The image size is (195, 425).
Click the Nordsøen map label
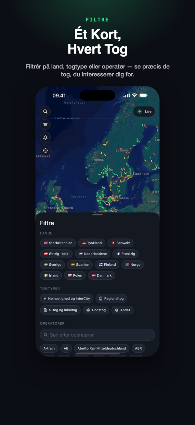[x=79, y=197]
